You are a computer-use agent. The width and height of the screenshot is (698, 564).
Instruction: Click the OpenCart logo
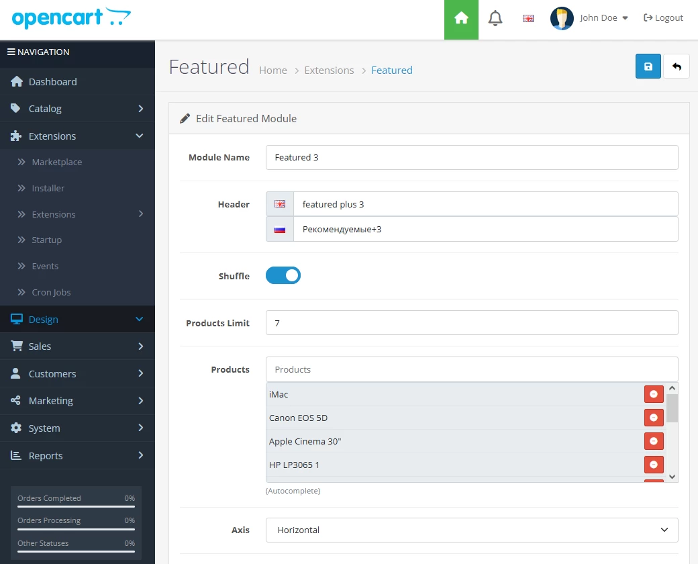[71, 18]
